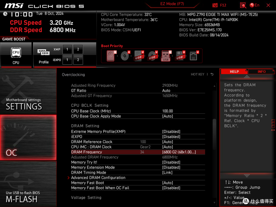Click the Overclocking list scrollbar thumb
Screen dimensions: 276x207
(214, 134)
